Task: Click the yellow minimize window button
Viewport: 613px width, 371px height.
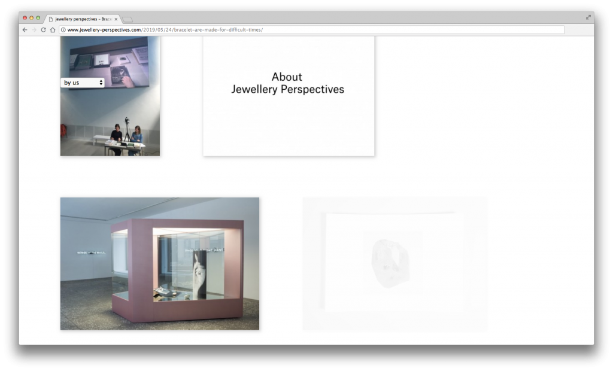Action: tap(32, 18)
